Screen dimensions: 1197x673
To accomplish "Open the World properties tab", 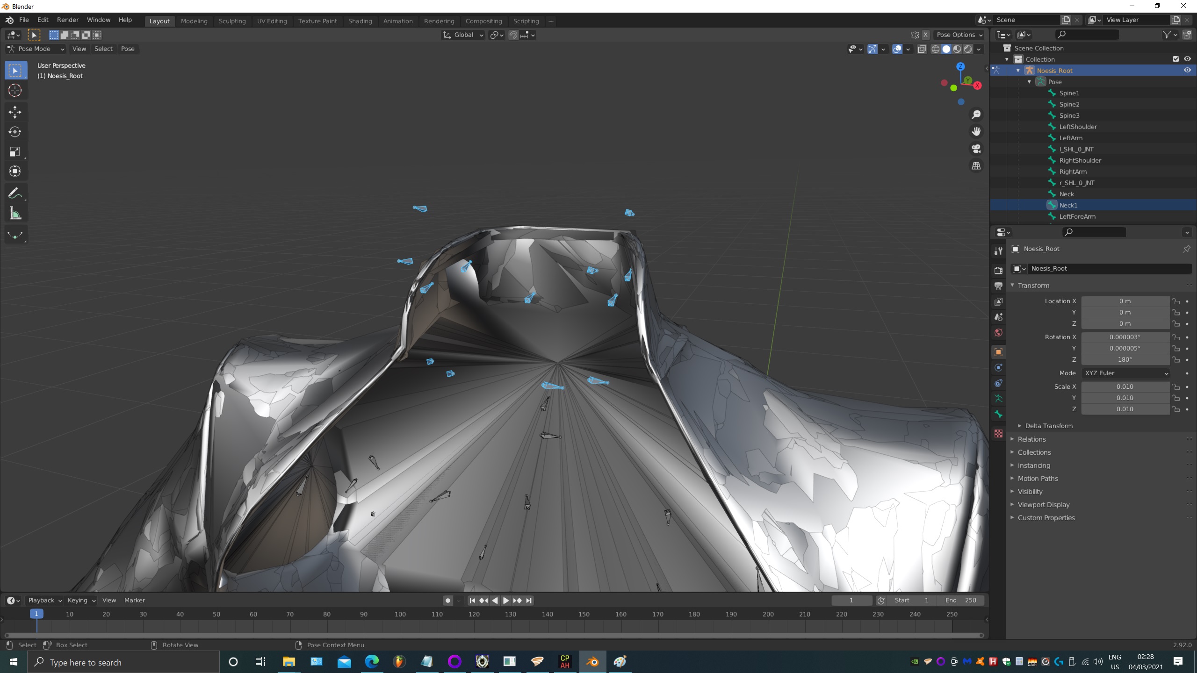I will point(998,333).
